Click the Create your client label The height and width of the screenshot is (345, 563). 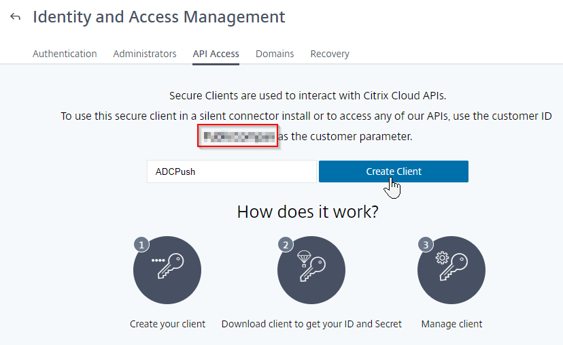167,324
